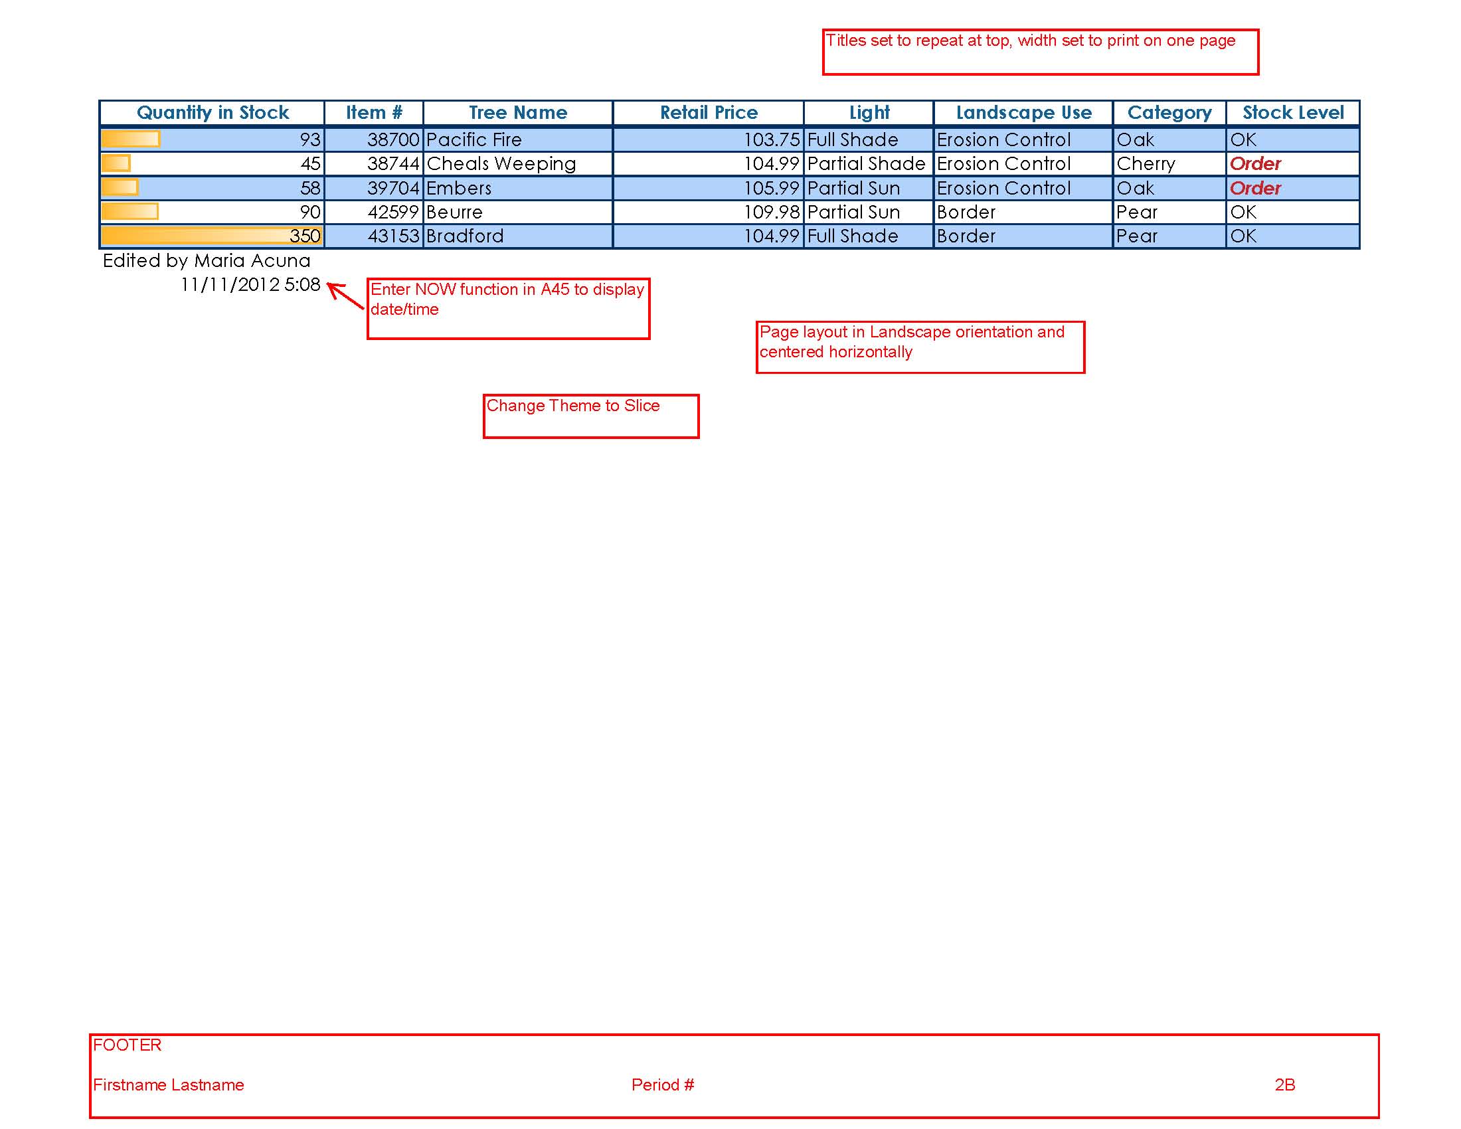Select the 11/11/2012 5:08 date cell
Image resolution: width=1461 pixels, height=1129 pixels.
tap(251, 285)
